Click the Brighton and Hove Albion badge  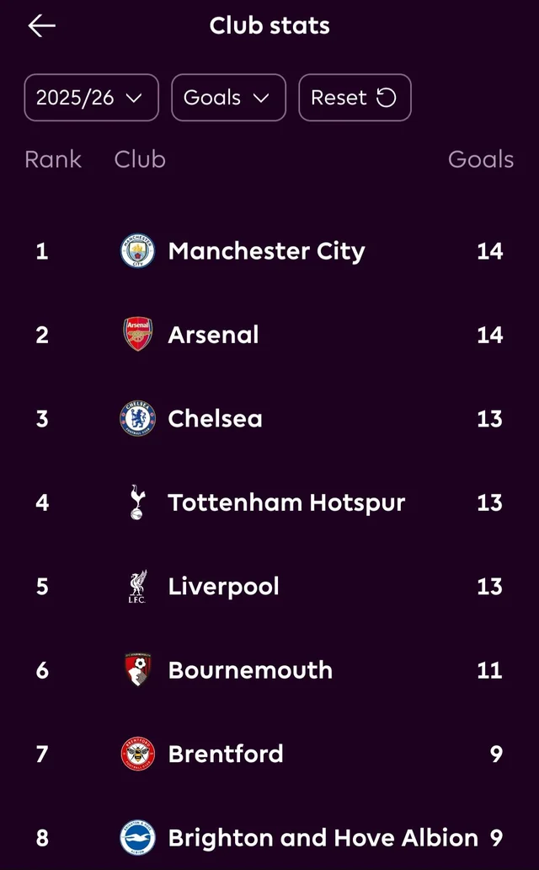[x=137, y=837]
